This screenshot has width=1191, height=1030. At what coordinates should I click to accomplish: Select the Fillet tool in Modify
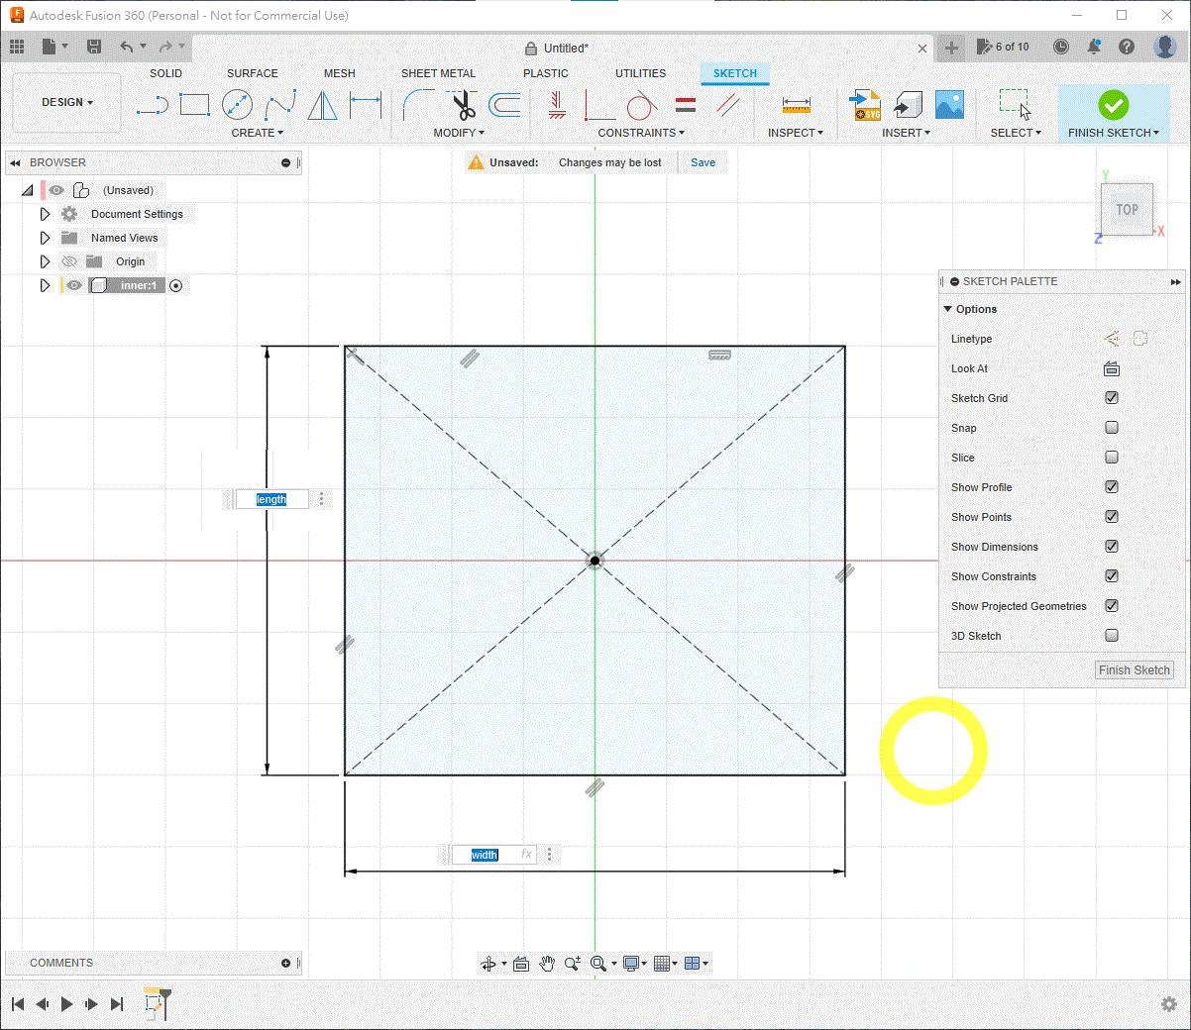pyautogui.click(x=418, y=104)
